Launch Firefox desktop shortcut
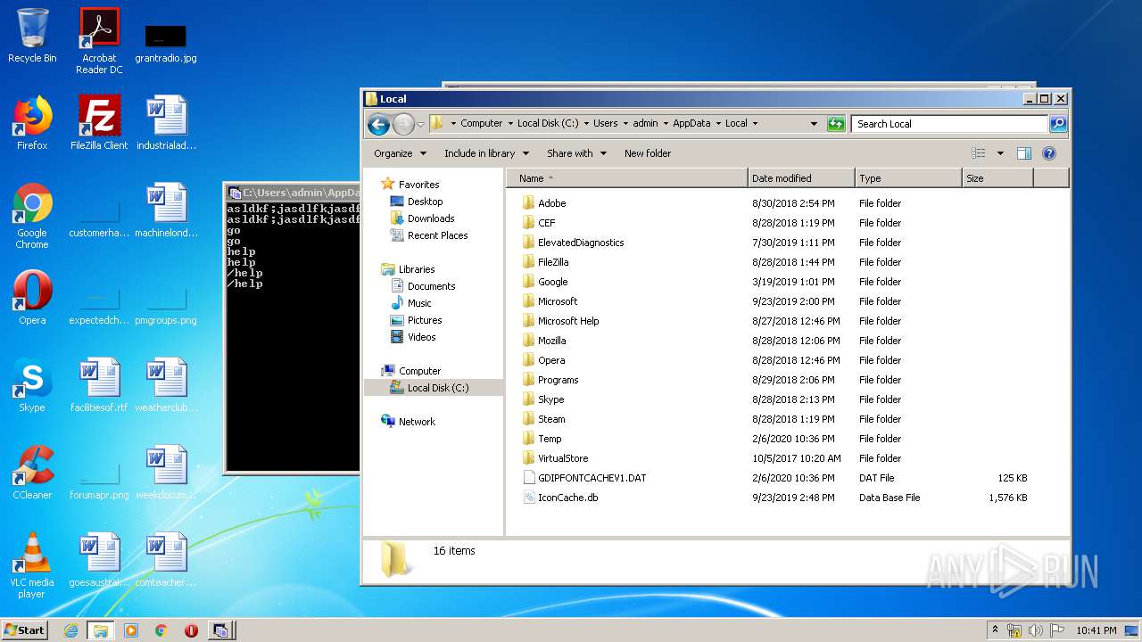 point(32,123)
